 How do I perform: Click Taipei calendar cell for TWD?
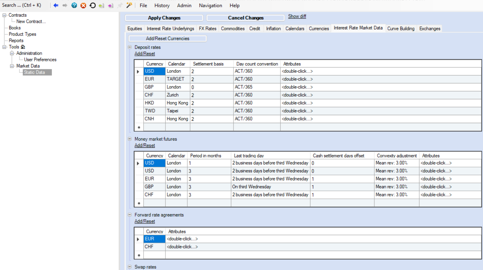(x=178, y=111)
